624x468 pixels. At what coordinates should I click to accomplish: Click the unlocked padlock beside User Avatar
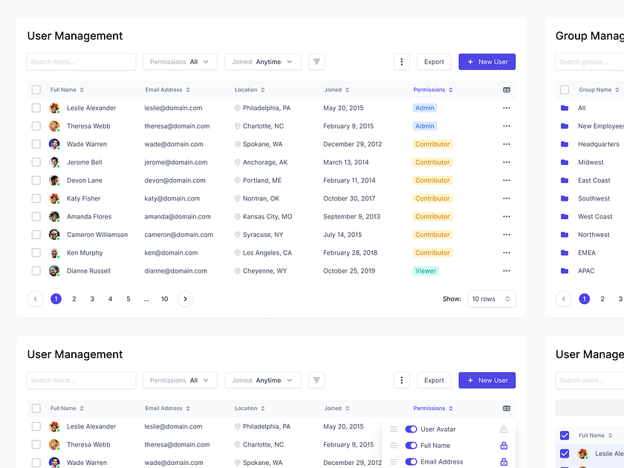pos(504,429)
